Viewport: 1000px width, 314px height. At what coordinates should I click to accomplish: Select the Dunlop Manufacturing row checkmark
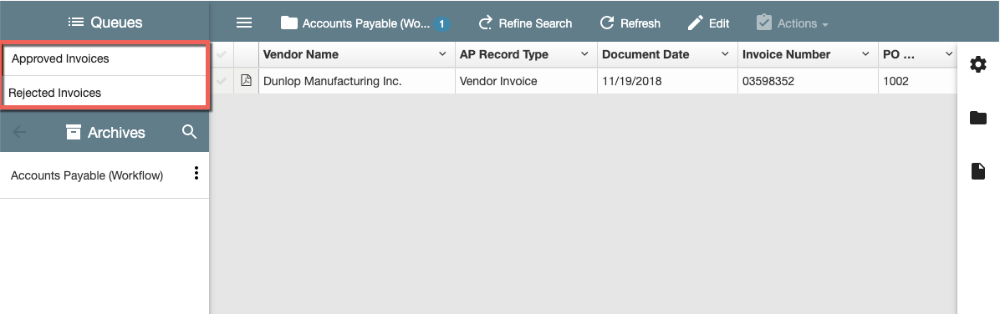222,81
